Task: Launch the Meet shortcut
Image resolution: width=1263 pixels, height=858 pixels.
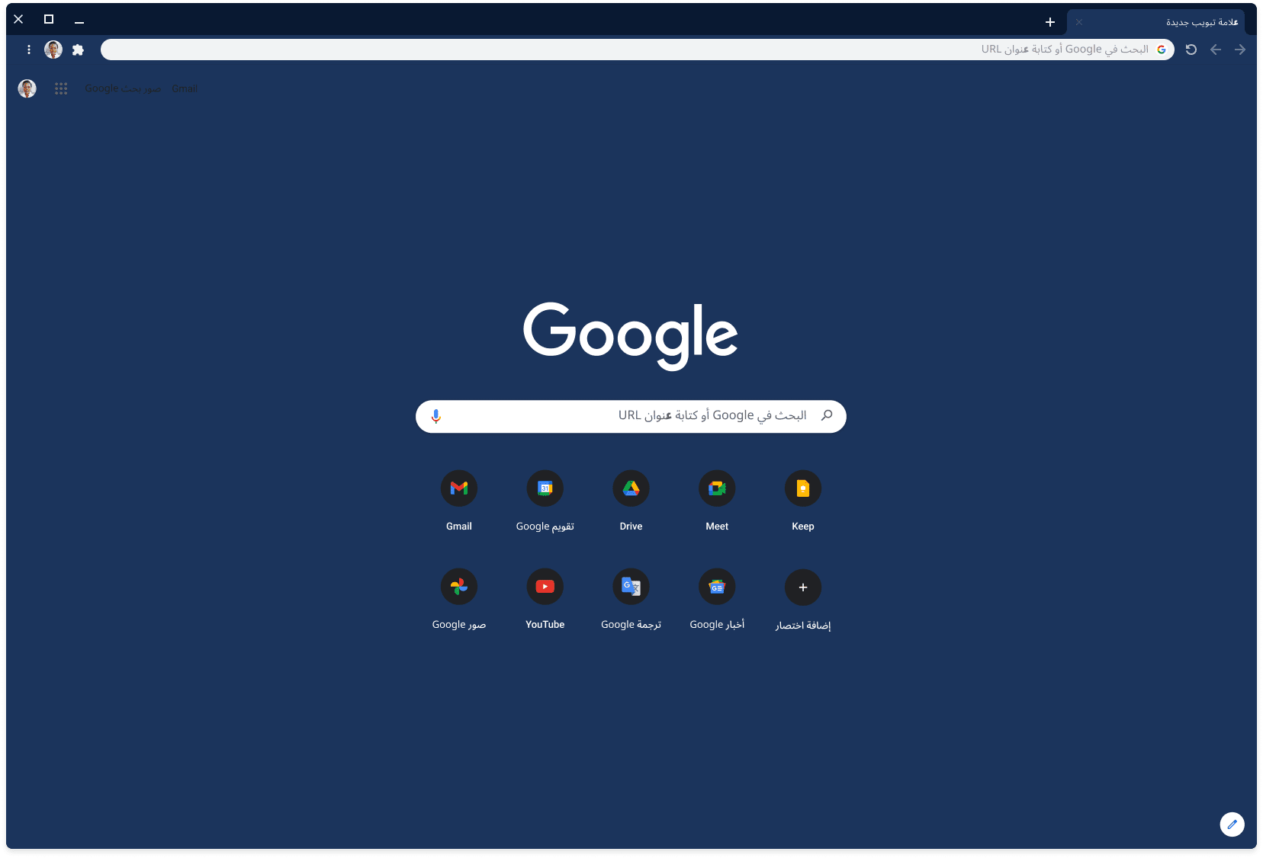Action: [717, 488]
